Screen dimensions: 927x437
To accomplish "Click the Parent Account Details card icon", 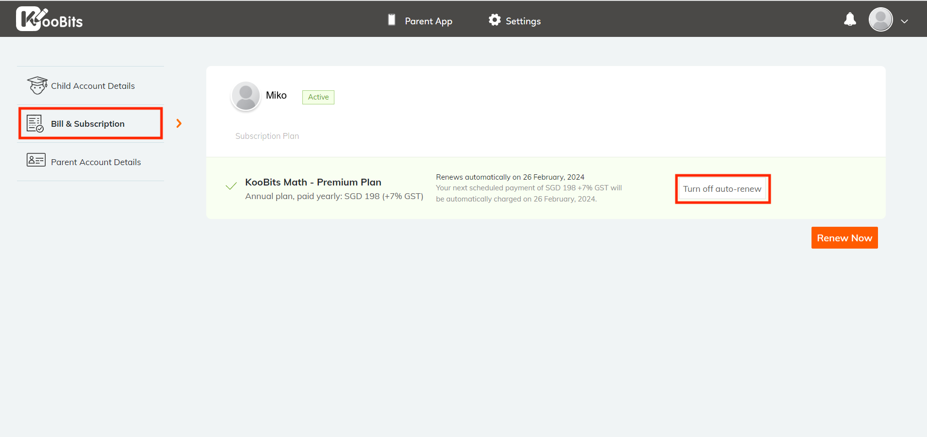I will coord(36,160).
